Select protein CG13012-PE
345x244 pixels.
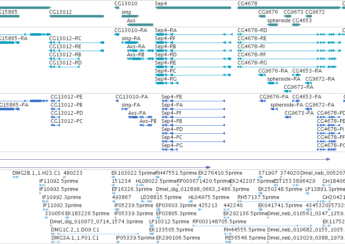[55, 101]
